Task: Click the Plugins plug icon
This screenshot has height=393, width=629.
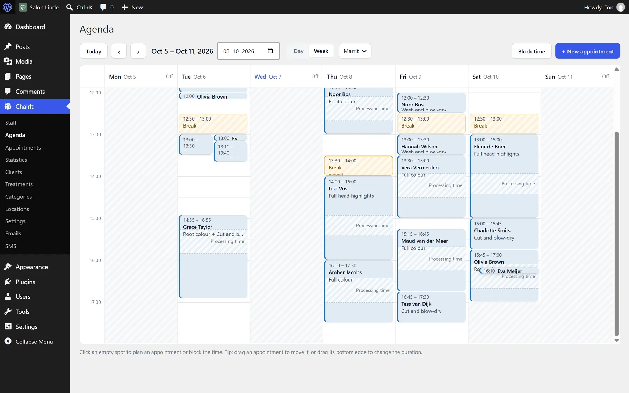Action: 8,282
